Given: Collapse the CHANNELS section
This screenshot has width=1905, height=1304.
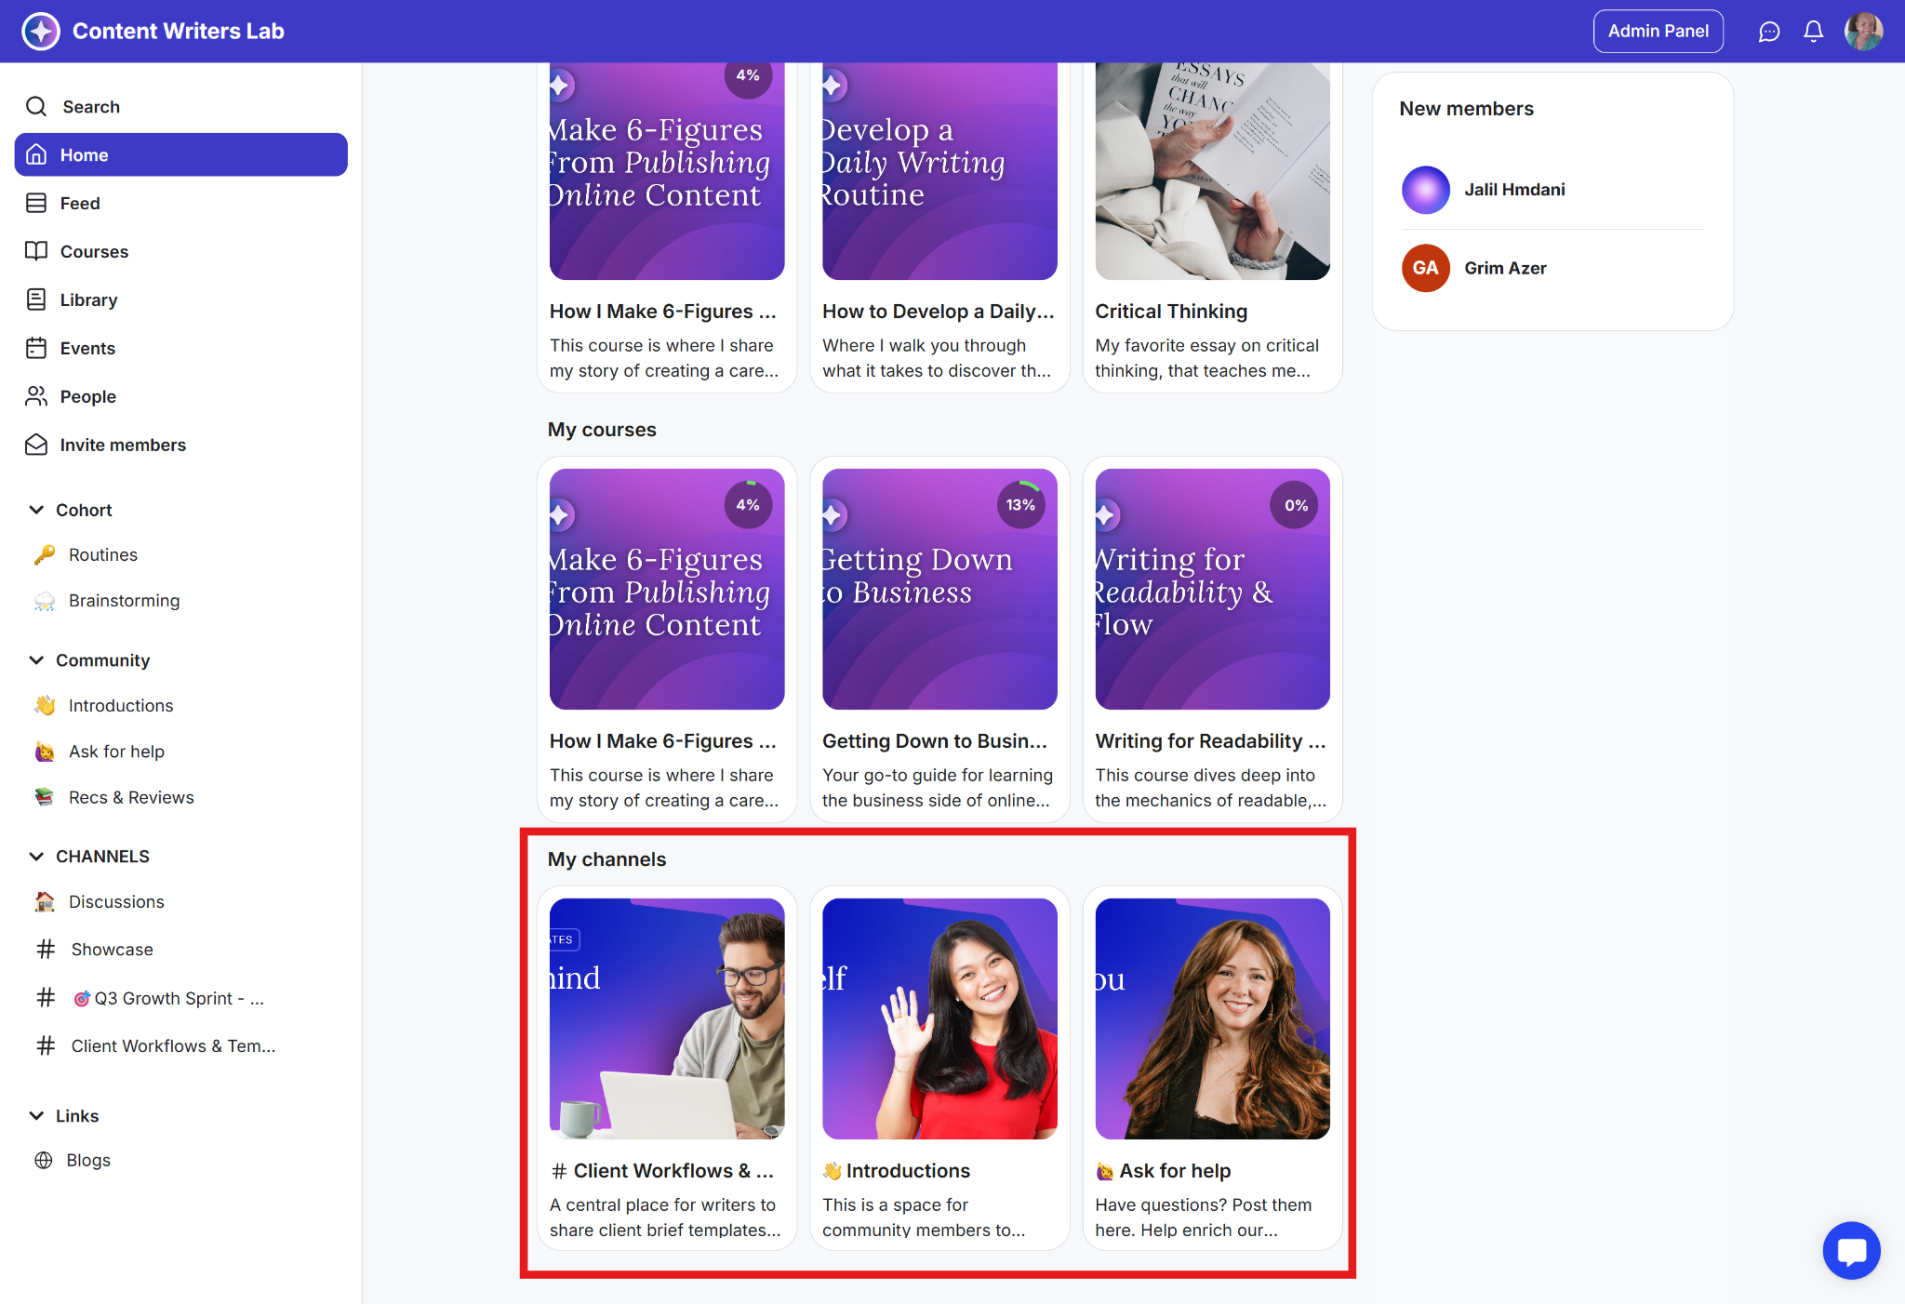Looking at the screenshot, I should click(36, 856).
